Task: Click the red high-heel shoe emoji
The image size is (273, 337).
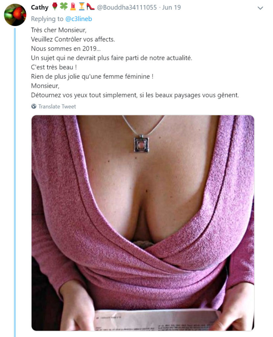Action: 90,7
